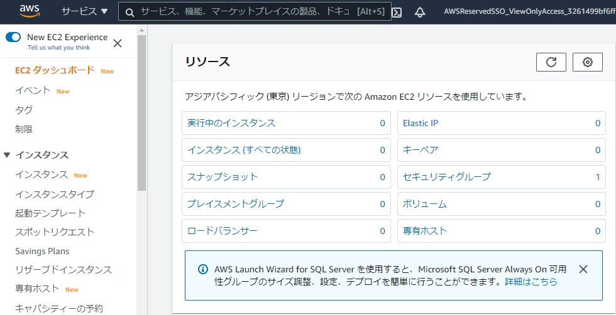Open the notifications bell icon

coord(420,12)
